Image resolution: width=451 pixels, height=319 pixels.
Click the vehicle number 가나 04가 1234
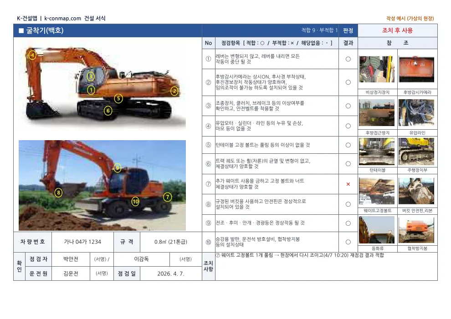(x=82, y=242)
